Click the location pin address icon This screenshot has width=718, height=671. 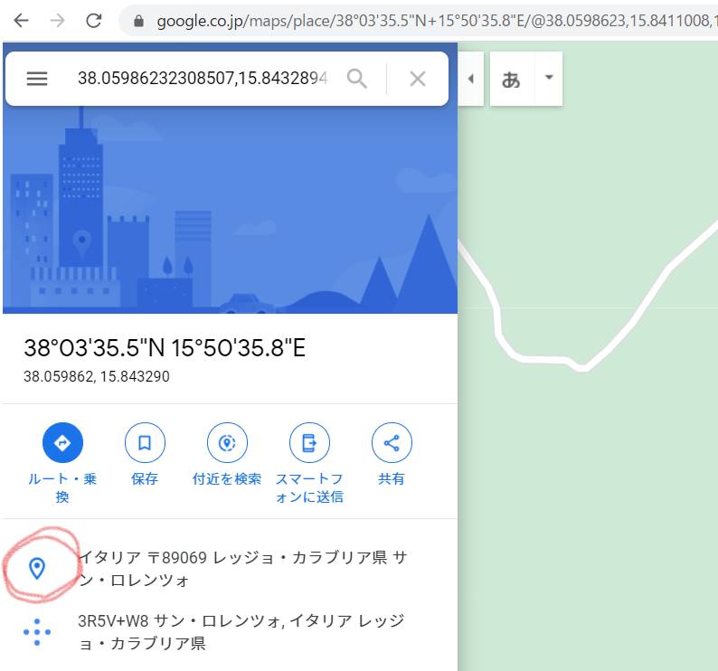point(37,569)
